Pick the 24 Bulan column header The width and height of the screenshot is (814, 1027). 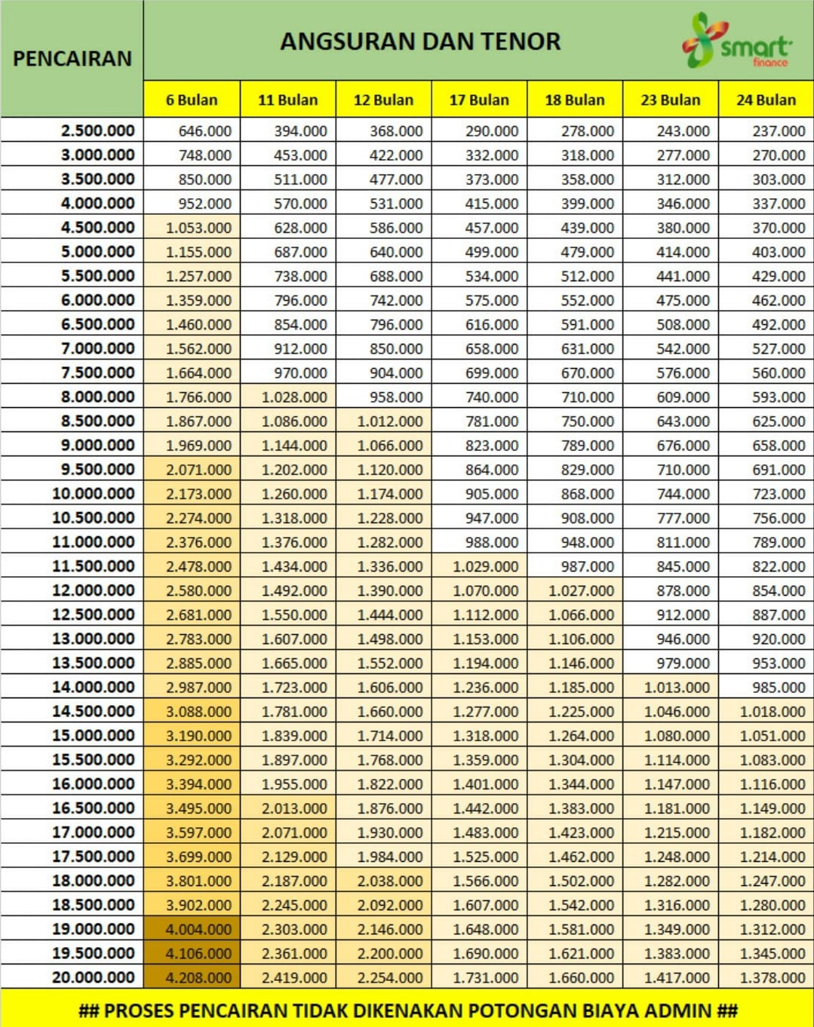(766, 100)
